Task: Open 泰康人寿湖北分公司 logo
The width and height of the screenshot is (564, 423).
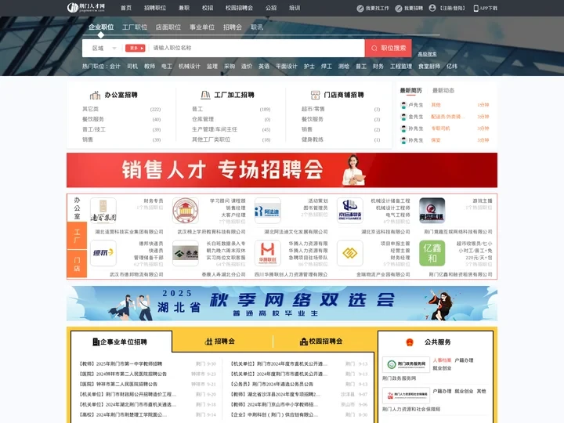Action: [186, 253]
